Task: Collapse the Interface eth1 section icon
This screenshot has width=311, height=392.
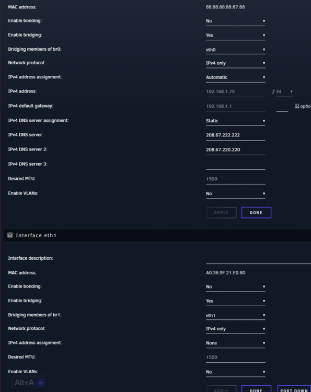Action: (x=10, y=235)
